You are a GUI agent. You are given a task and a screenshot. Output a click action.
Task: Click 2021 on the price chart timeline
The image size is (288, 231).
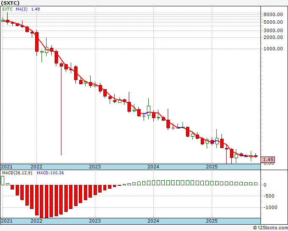pyautogui.click(x=7, y=167)
